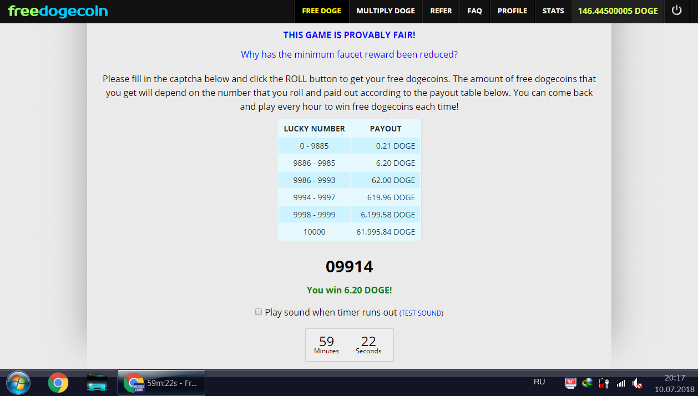The image size is (698, 396).
Task: Open 'Why has the minimum faucet reward been reduced?'
Action: 349,54
